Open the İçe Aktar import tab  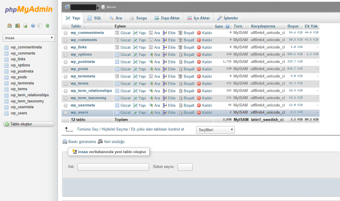[198, 18]
